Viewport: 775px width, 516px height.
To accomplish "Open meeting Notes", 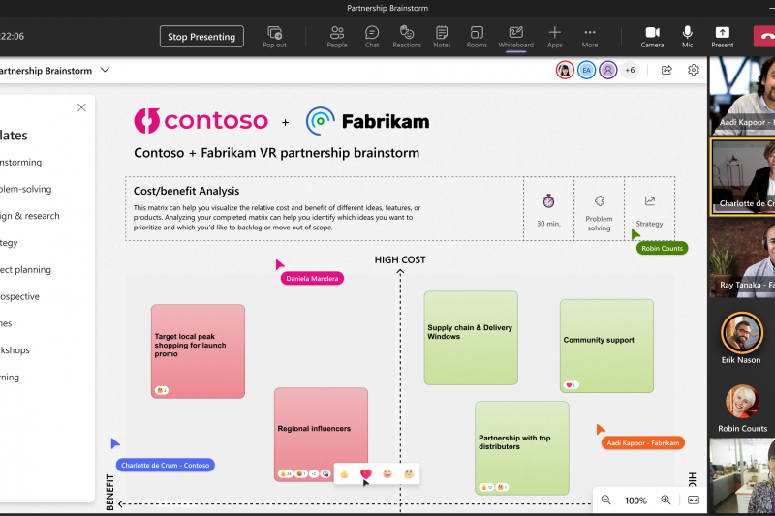I will click(x=442, y=37).
